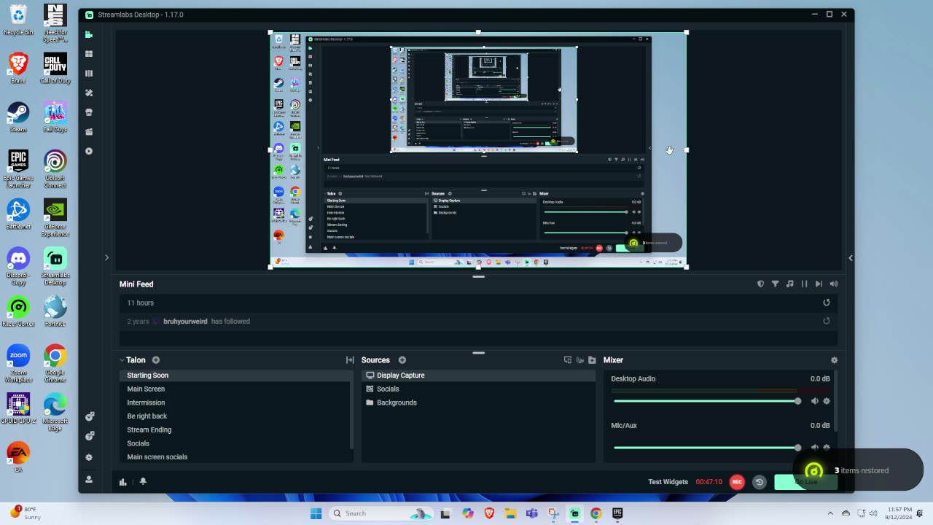
Task: Pause the Mini Feed alert queue
Action: [x=804, y=284]
